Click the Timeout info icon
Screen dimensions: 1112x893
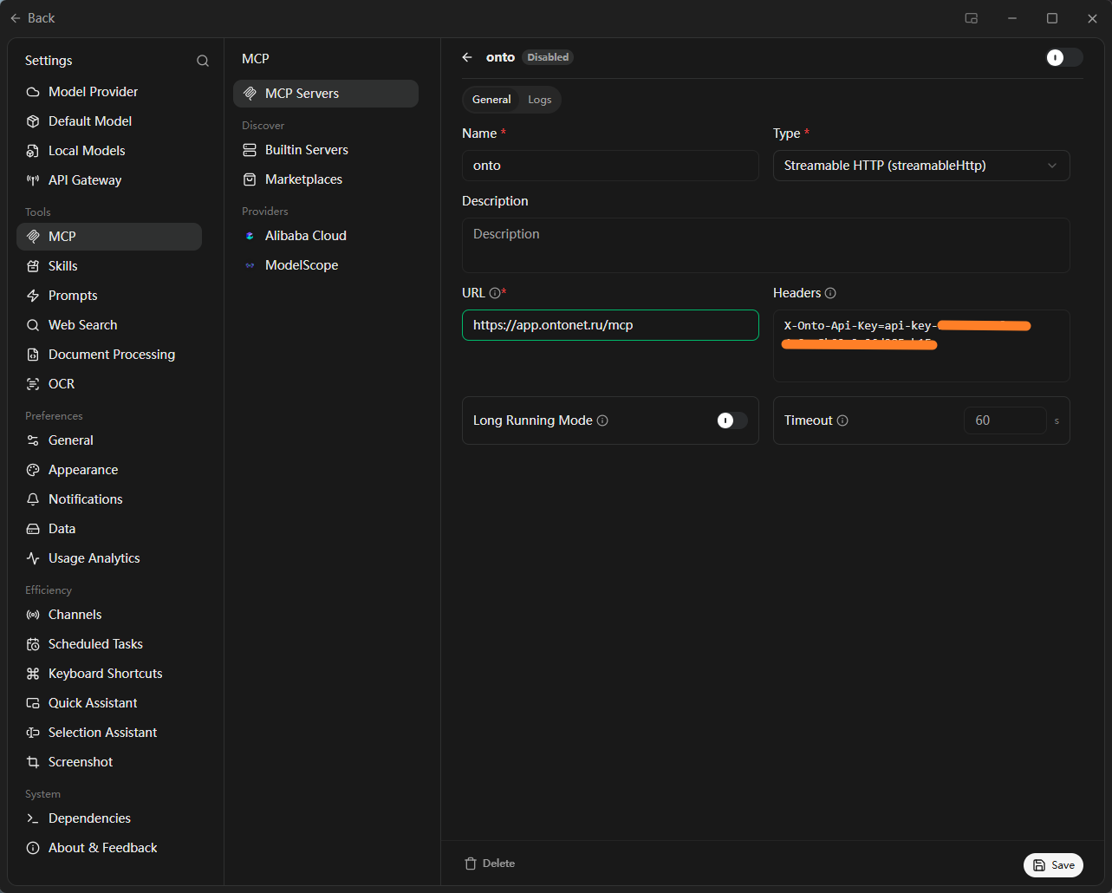tap(842, 420)
